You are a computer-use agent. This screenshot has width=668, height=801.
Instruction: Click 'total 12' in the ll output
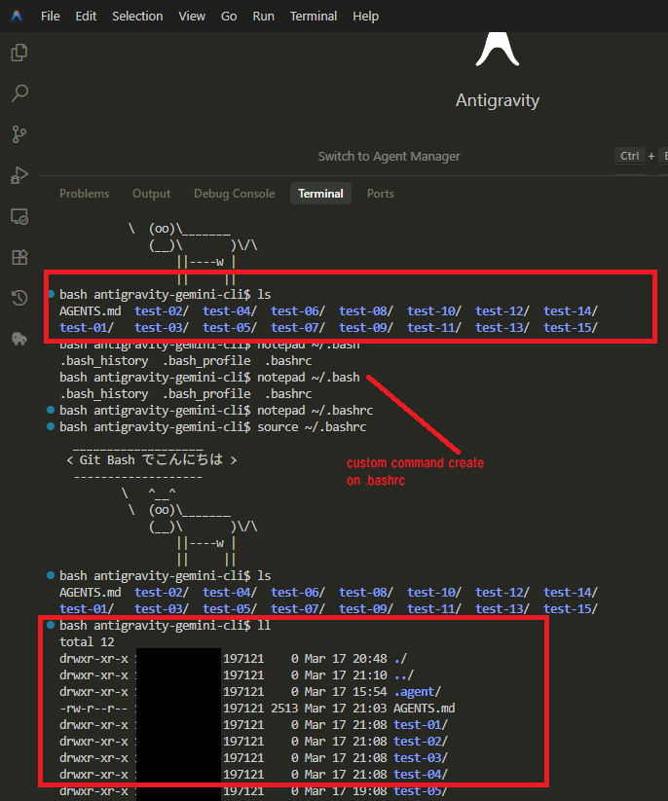tap(87, 642)
